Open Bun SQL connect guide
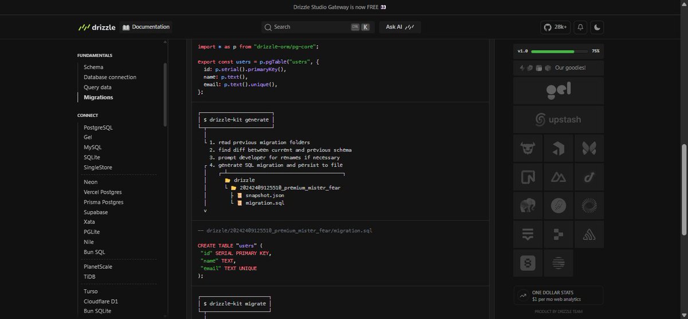The image size is (688, 319). coord(95,252)
